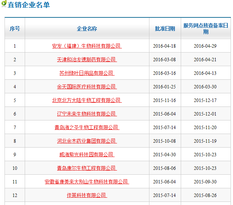Select filing date 2015-11-20 cell
Screen dimensions: 233x205
[205, 127]
